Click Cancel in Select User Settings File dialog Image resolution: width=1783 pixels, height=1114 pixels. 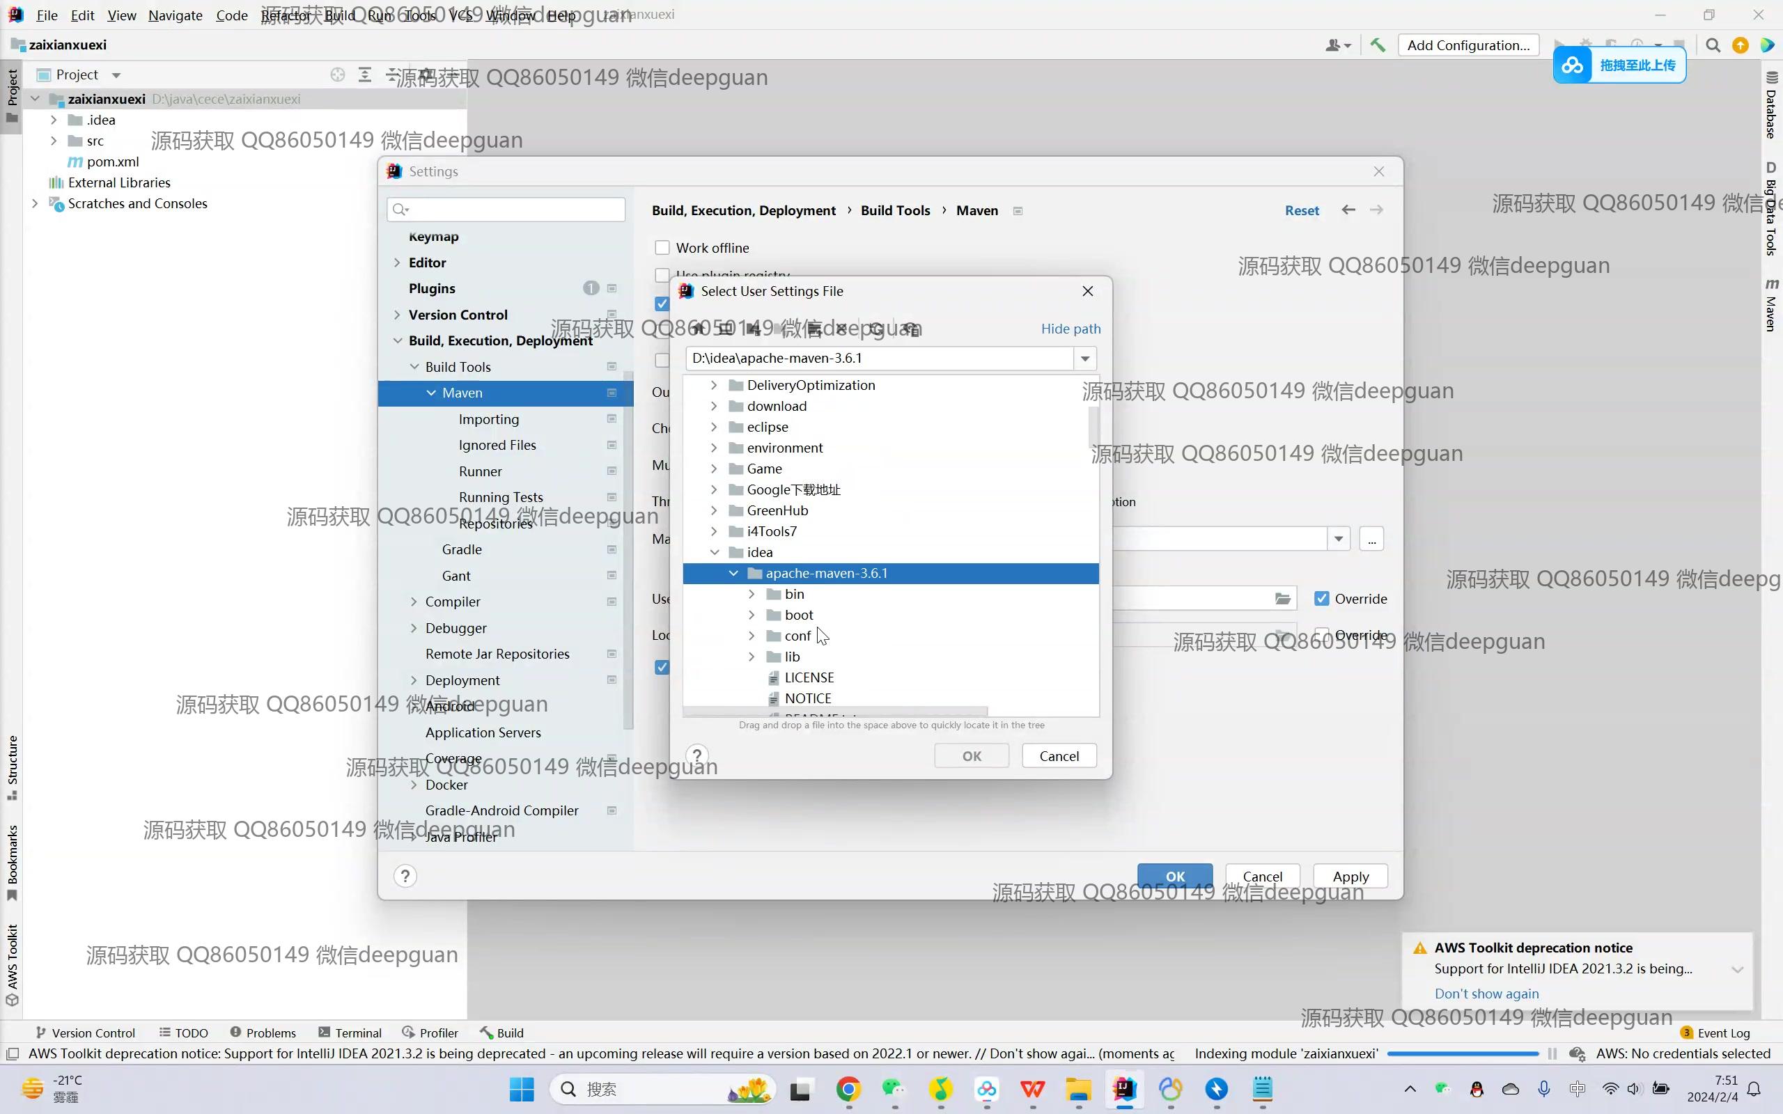[1059, 756]
